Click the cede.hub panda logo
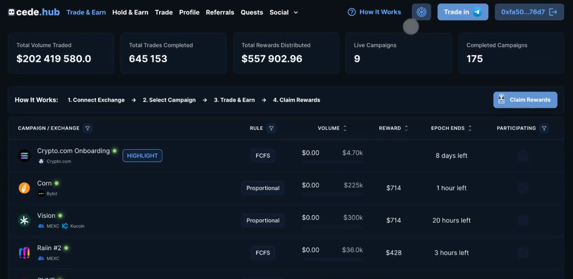573x279 pixels. [x=12, y=13]
